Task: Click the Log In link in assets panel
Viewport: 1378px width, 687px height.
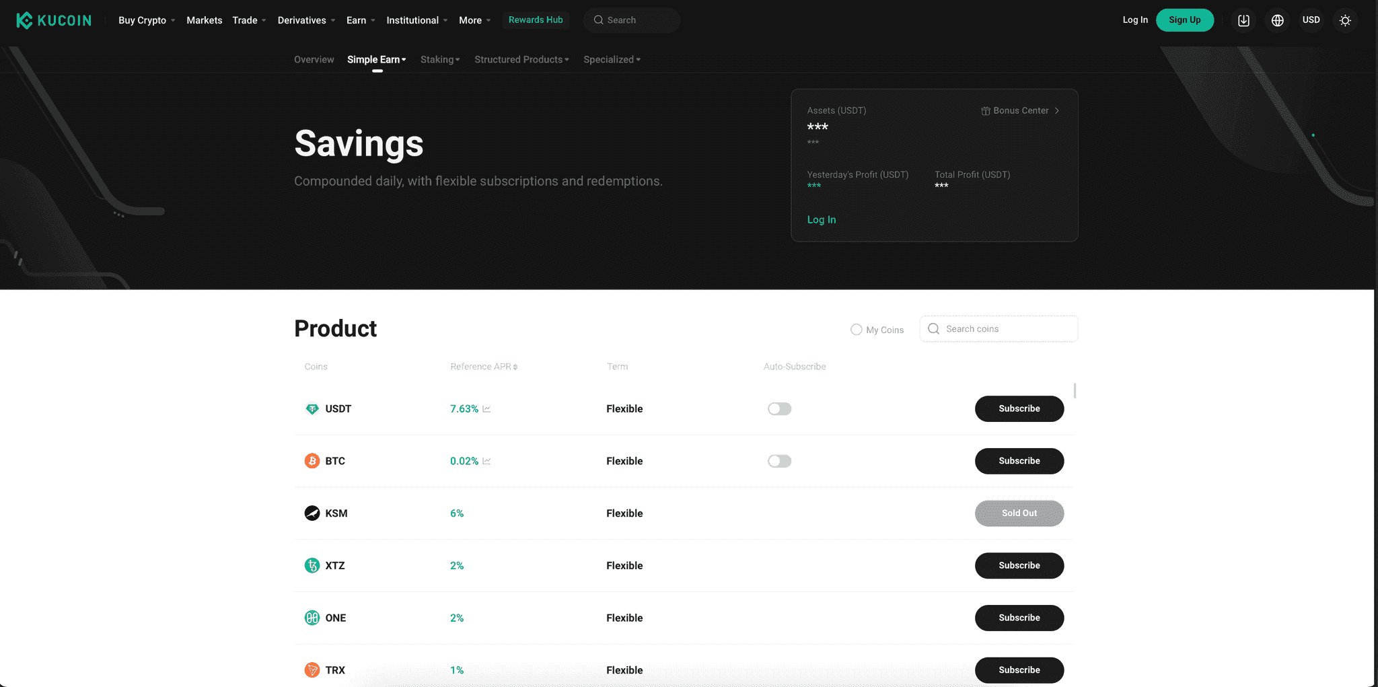Action: [x=821, y=219]
